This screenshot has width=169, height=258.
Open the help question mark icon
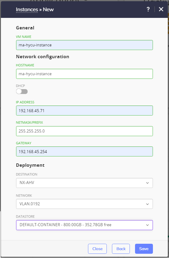coord(148,9)
